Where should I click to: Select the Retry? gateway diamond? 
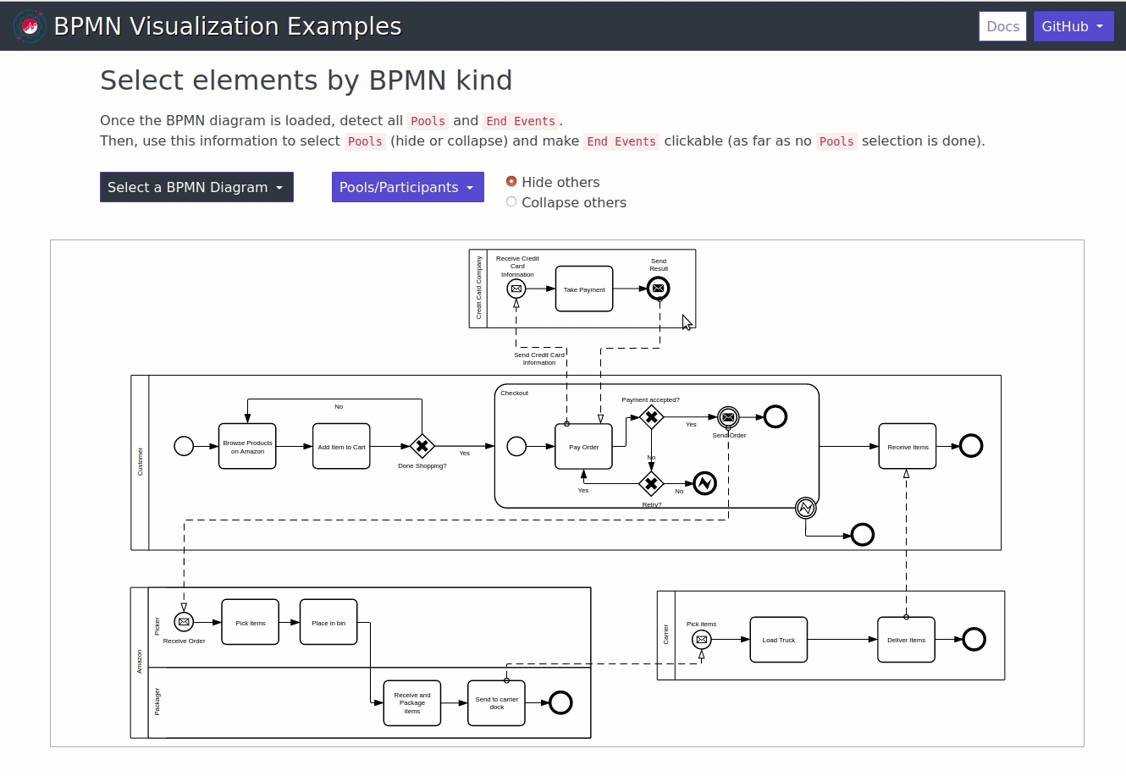[651, 484]
